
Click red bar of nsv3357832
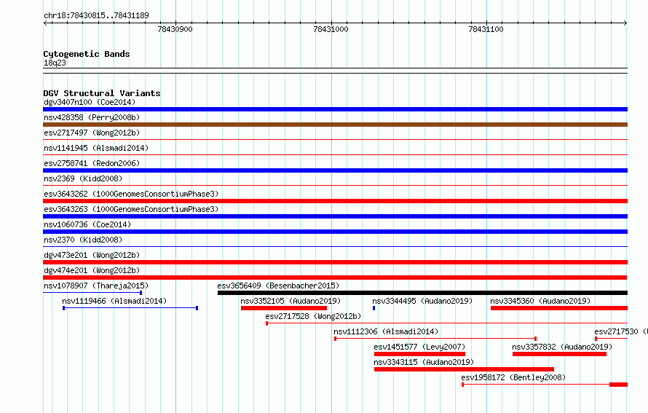pos(560,354)
